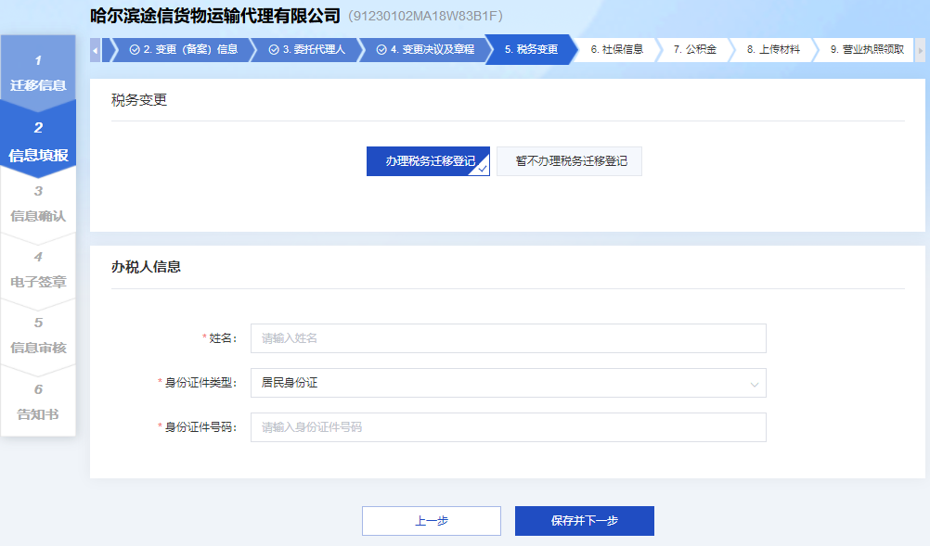Open step 4. 变更决议及章程
The width and height of the screenshot is (930, 546).
point(425,50)
